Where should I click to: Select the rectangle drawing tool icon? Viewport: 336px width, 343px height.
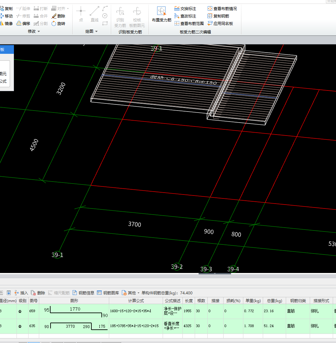105,23
